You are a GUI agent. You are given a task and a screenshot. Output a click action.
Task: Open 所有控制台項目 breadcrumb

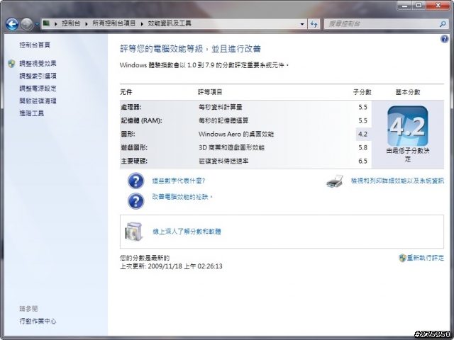[113, 23]
